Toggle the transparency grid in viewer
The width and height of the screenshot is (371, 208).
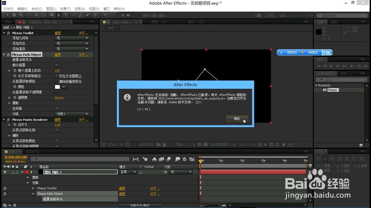point(206,144)
